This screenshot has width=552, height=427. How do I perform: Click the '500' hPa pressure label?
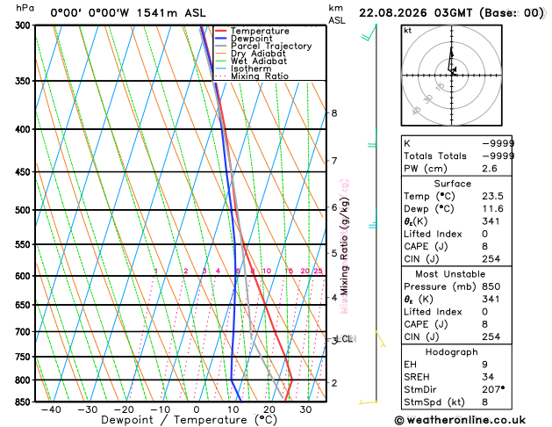tap(25, 210)
